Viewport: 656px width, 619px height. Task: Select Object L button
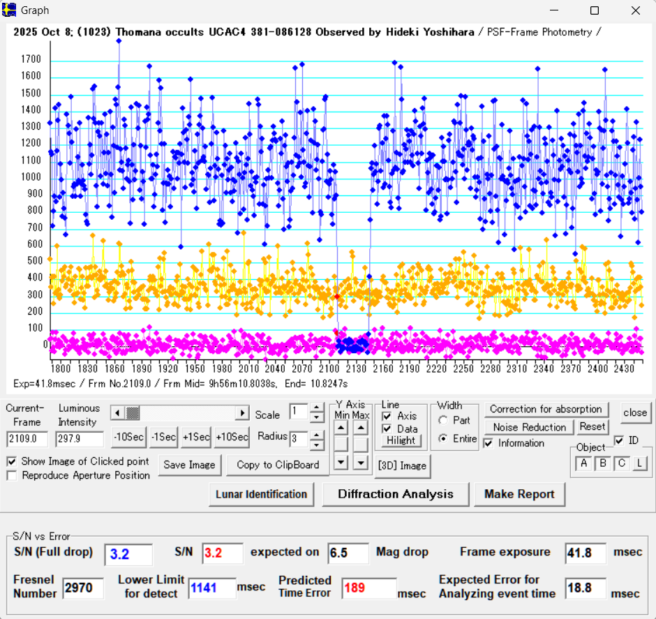point(639,463)
